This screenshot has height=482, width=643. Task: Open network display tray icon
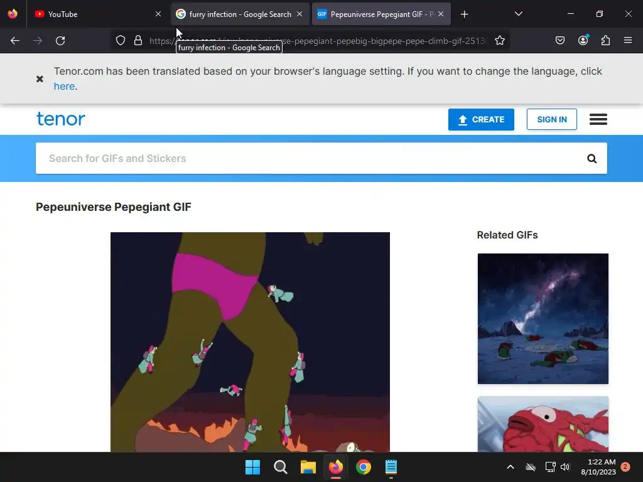(x=550, y=467)
